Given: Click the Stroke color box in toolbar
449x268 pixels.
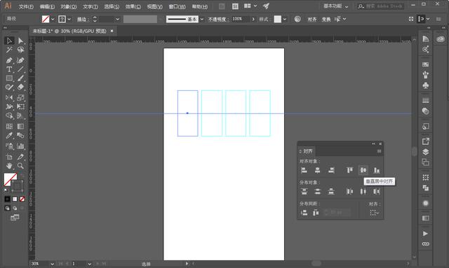Looking at the screenshot, I should (18, 186).
